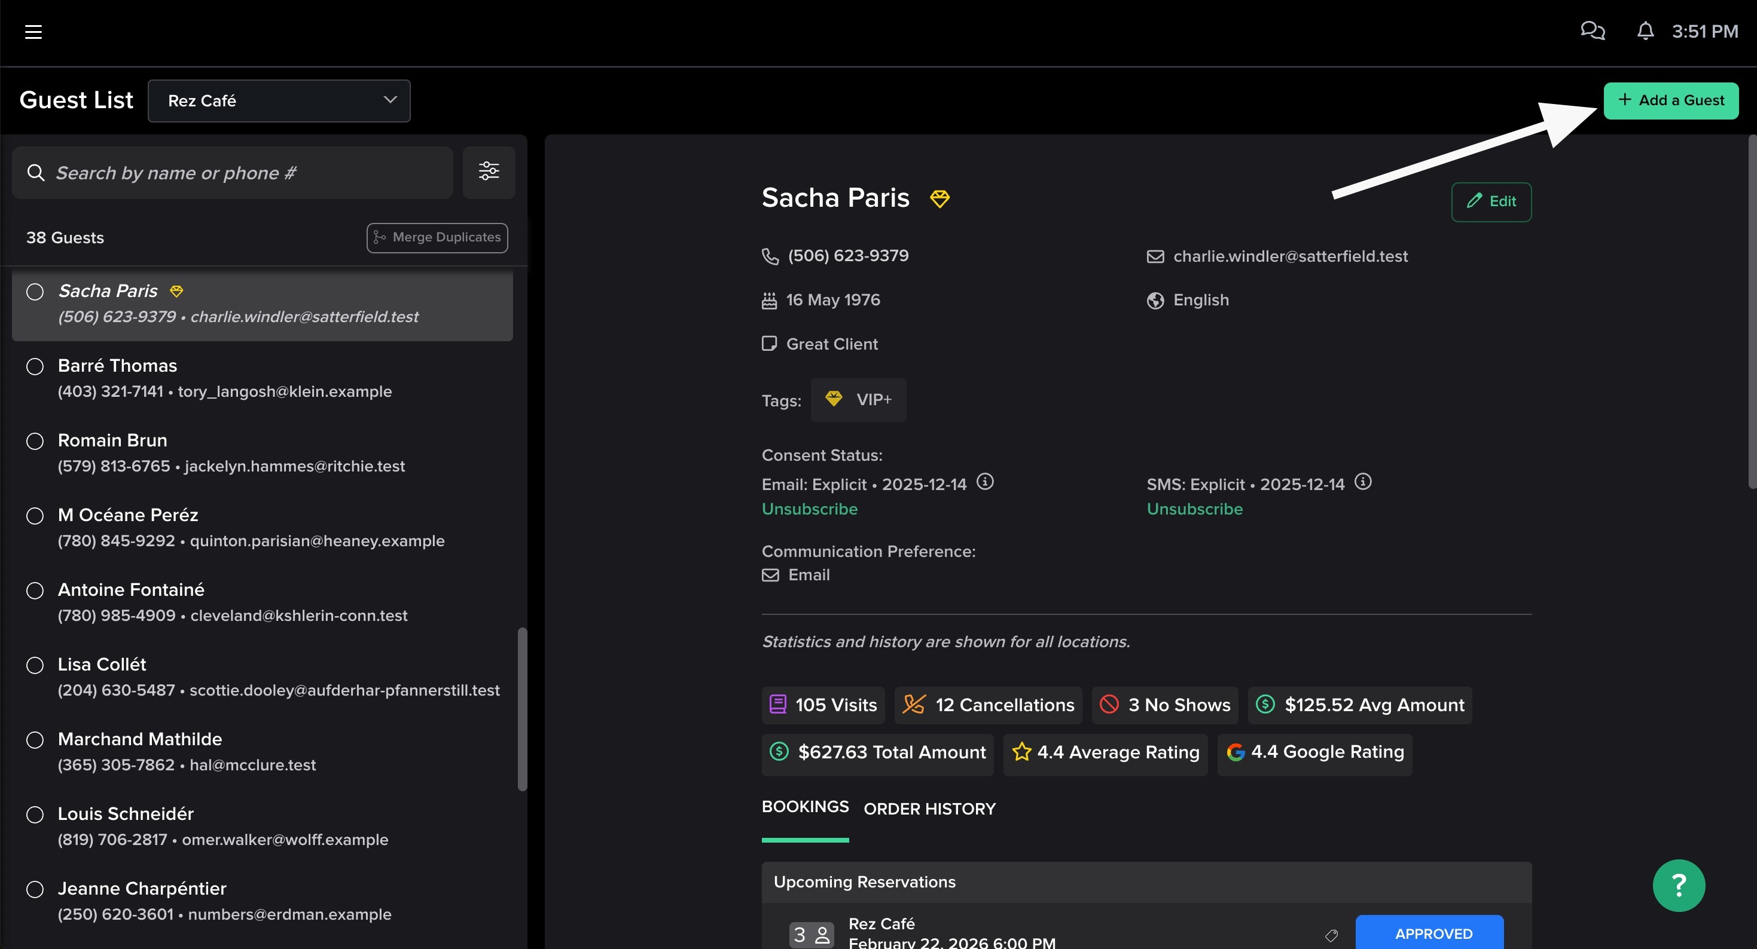Click Unsubscribe under Email consent
1757x949 pixels.
809,509
